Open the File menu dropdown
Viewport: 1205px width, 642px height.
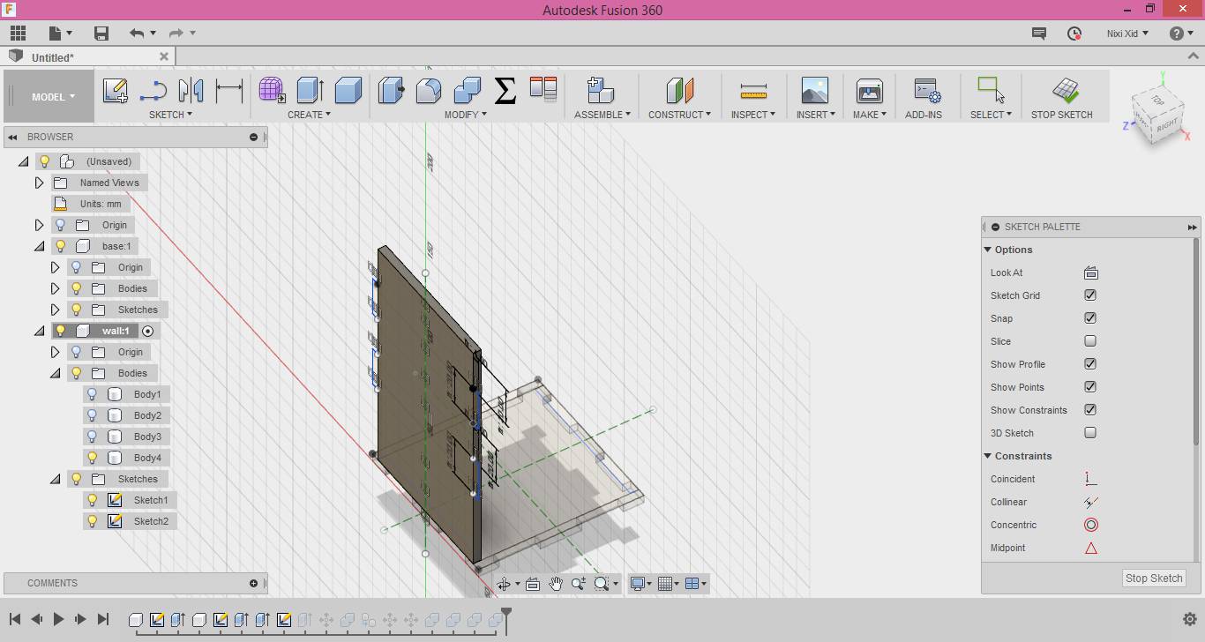(x=60, y=34)
